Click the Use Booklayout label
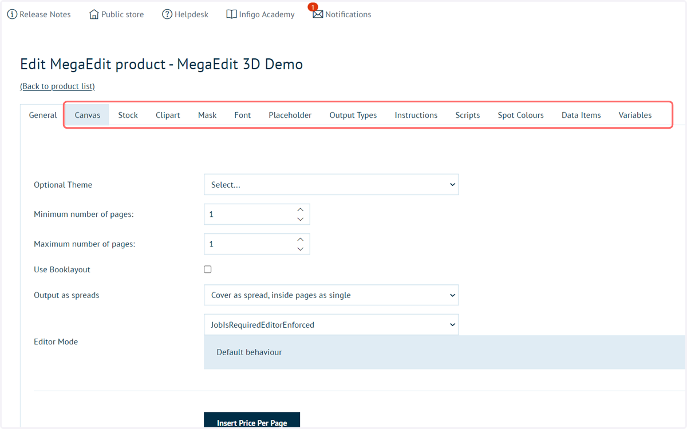The height and width of the screenshot is (429, 687). [x=62, y=269]
